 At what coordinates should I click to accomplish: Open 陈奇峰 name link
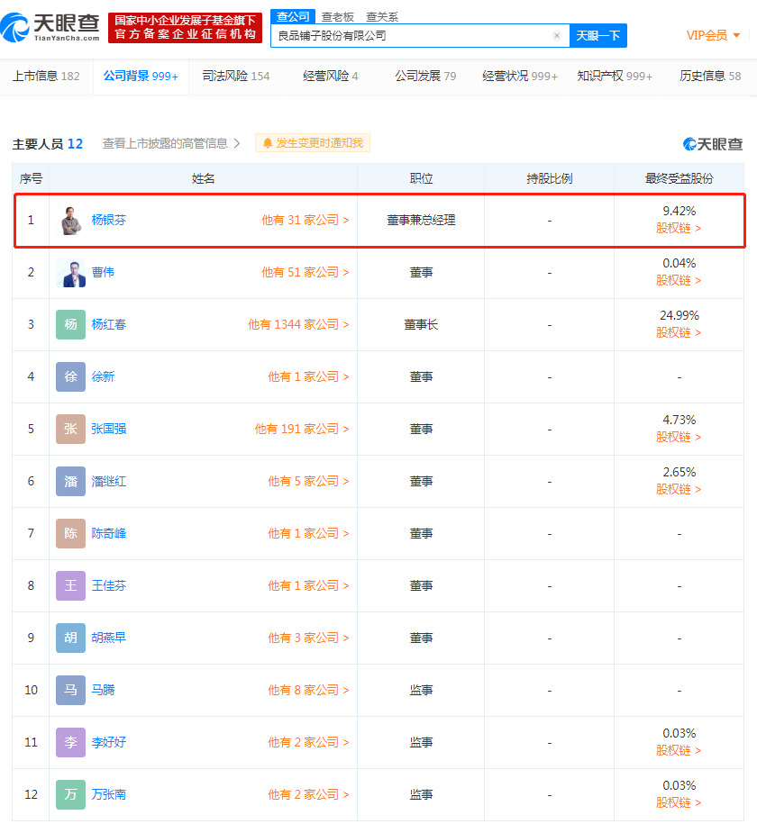point(109,533)
